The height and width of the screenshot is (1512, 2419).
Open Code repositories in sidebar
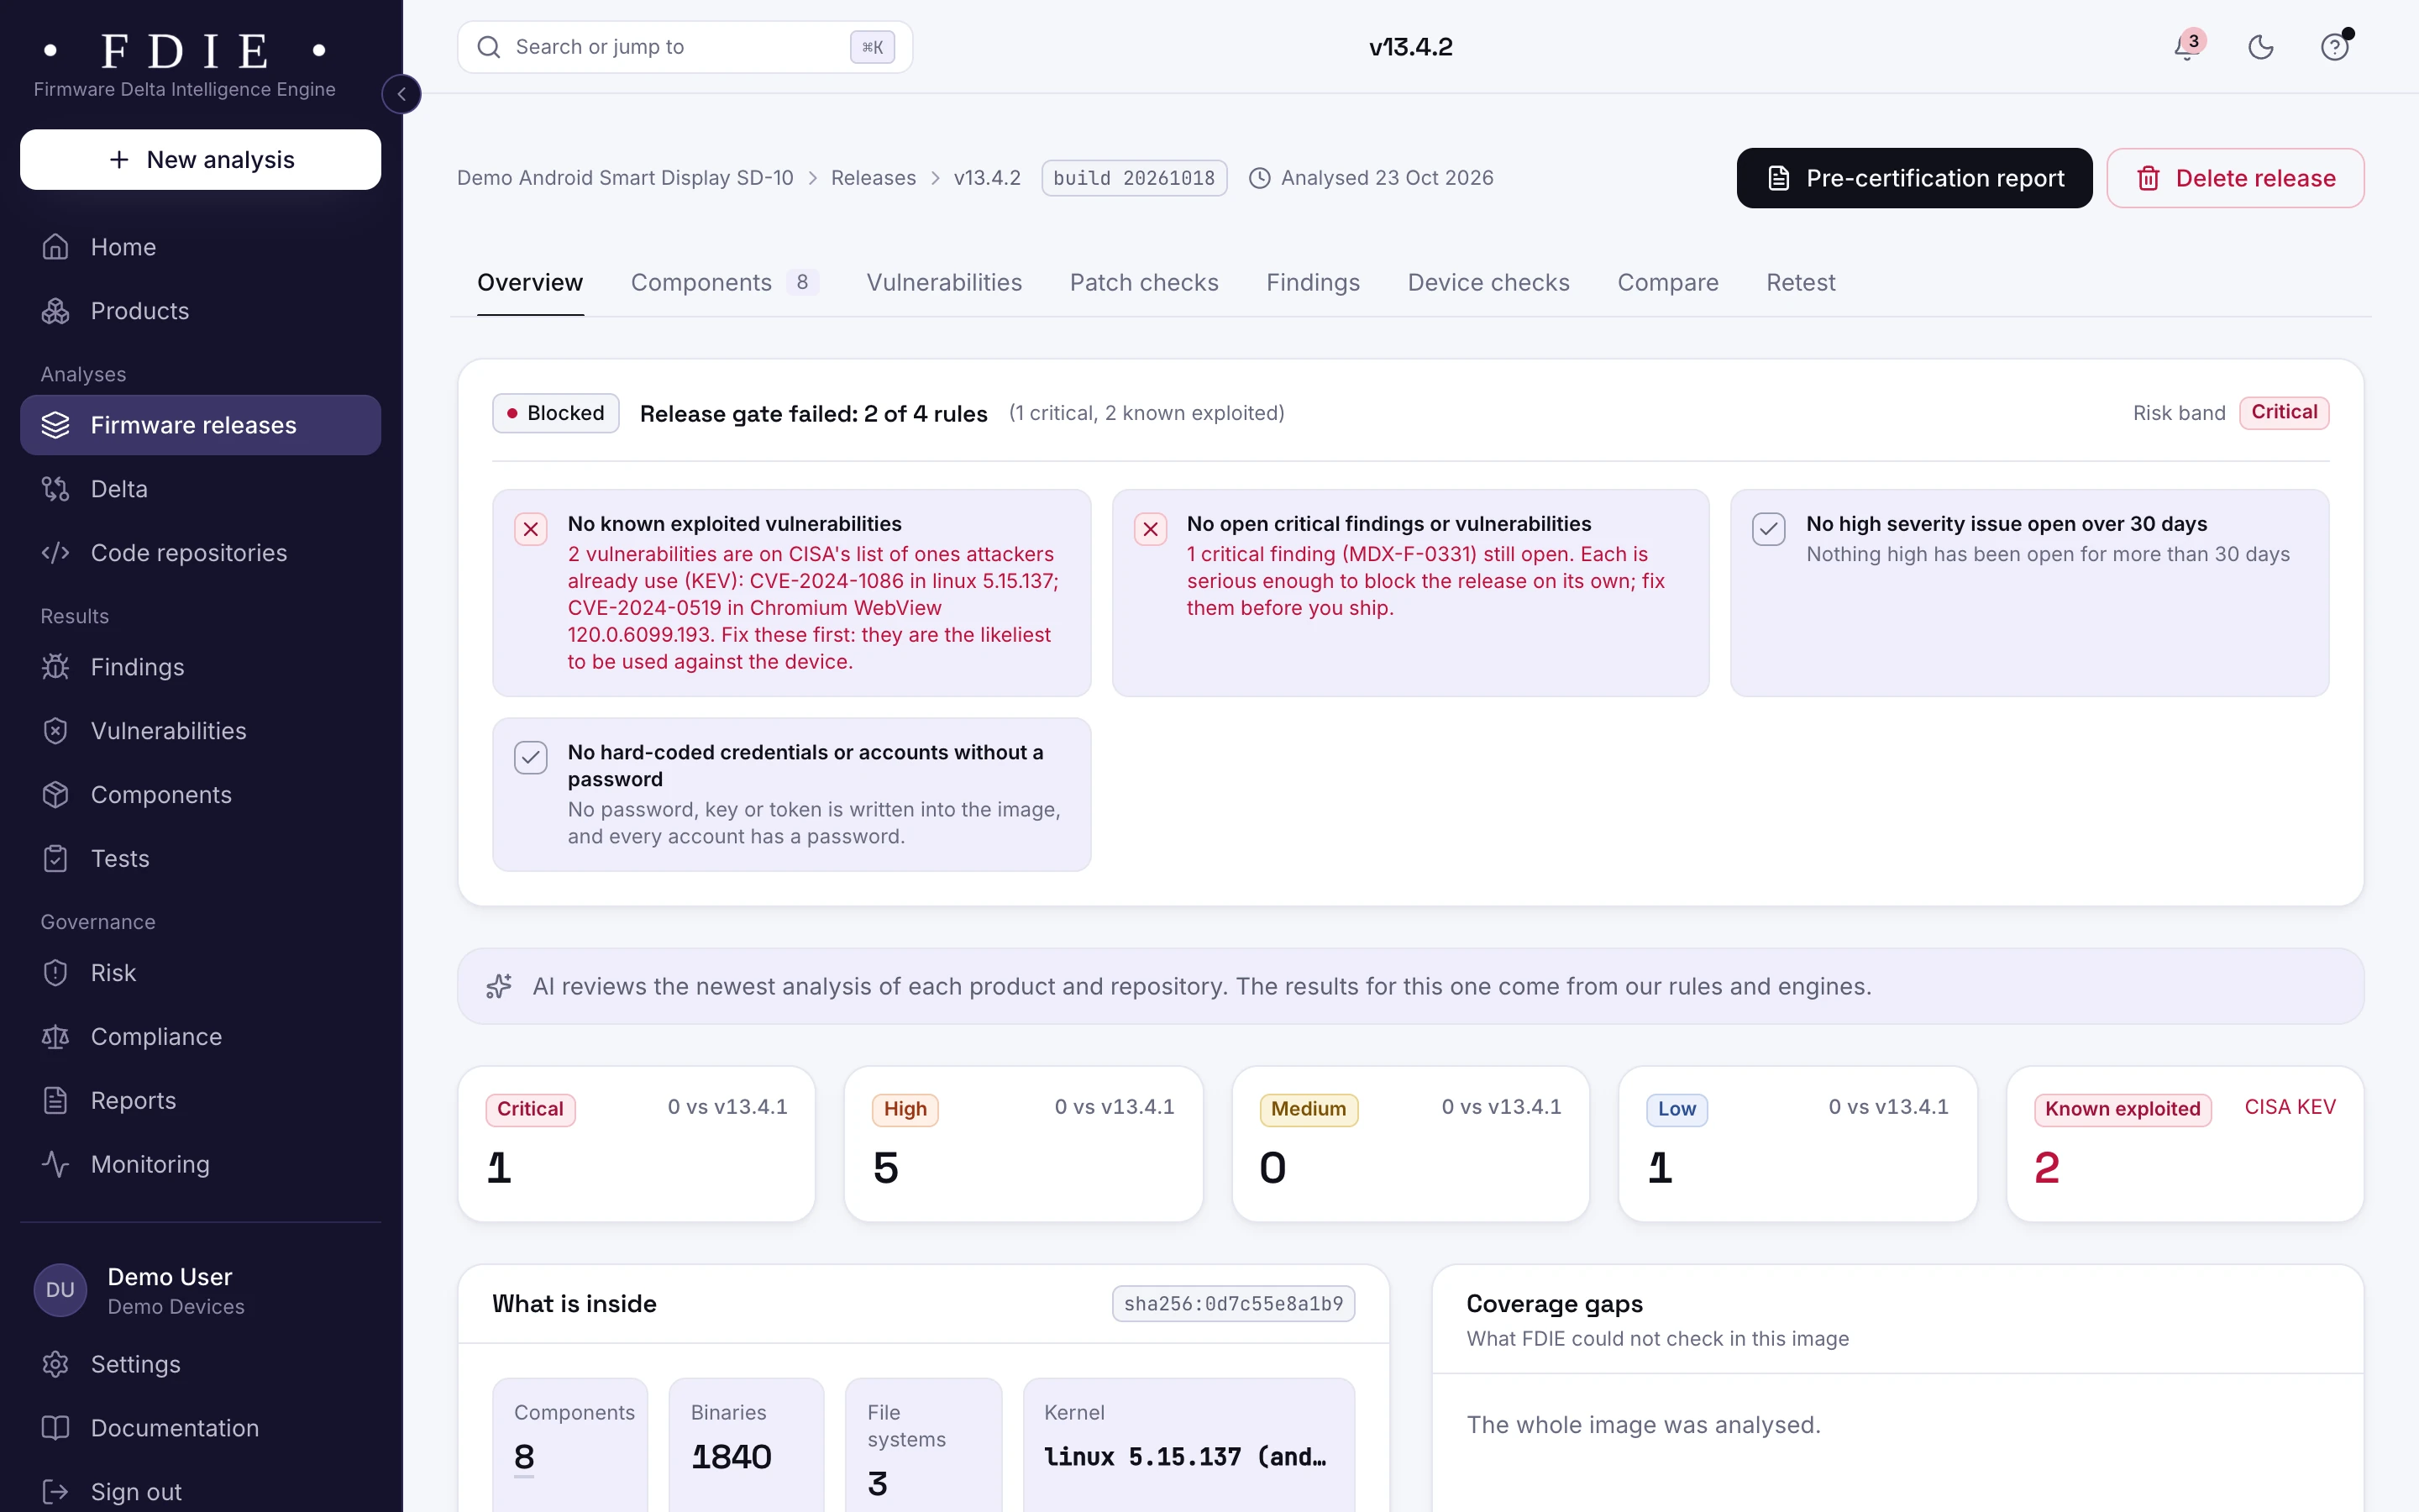(201, 553)
